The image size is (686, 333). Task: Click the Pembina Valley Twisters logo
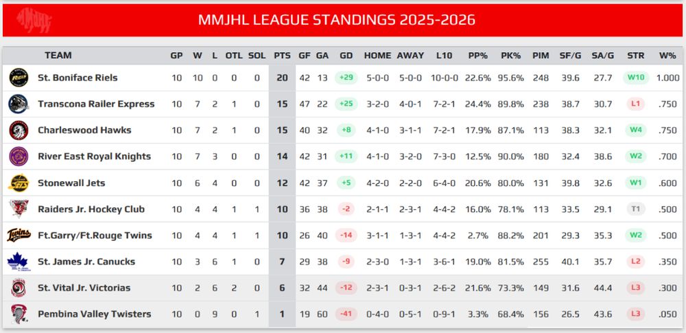19,314
